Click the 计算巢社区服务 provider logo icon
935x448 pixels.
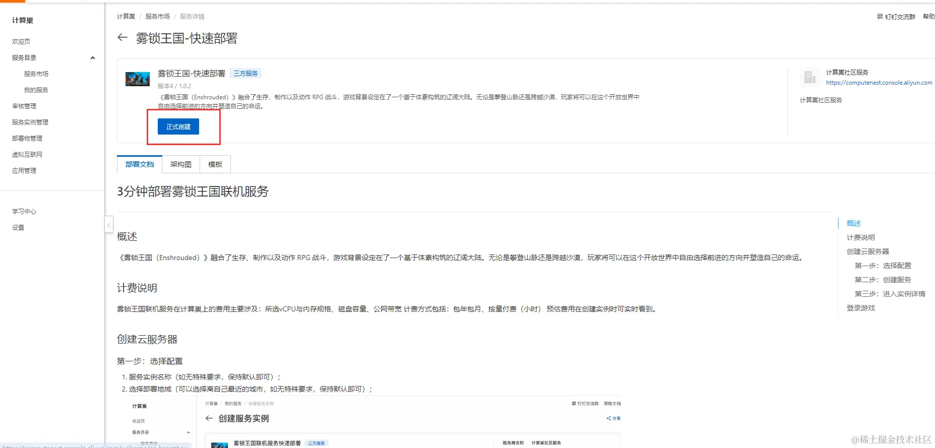click(810, 77)
